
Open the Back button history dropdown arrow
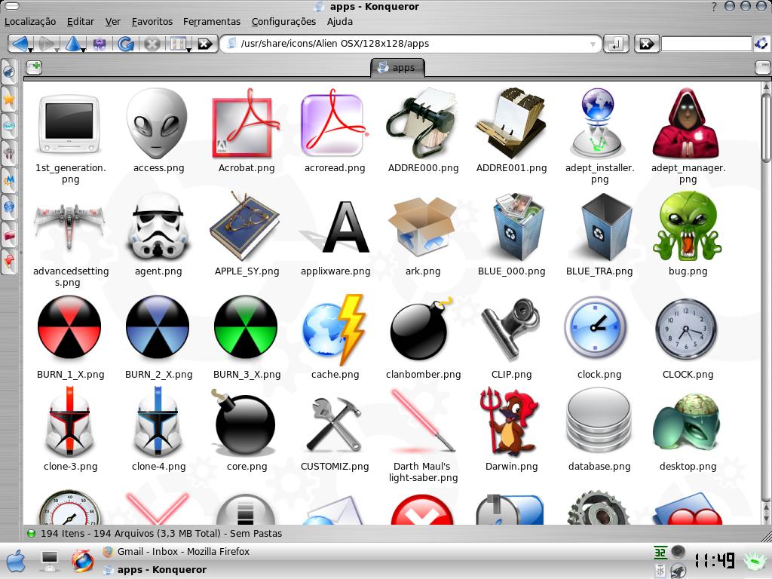click(x=30, y=51)
